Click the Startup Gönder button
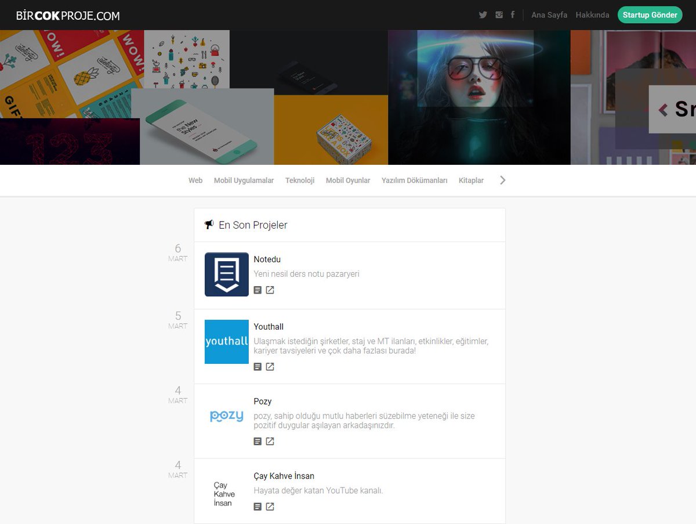This screenshot has width=696, height=524. (x=650, y=15)
